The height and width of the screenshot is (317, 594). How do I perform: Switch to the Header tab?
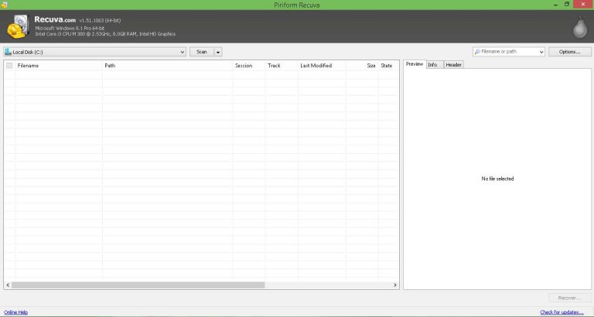click(453, 65)
